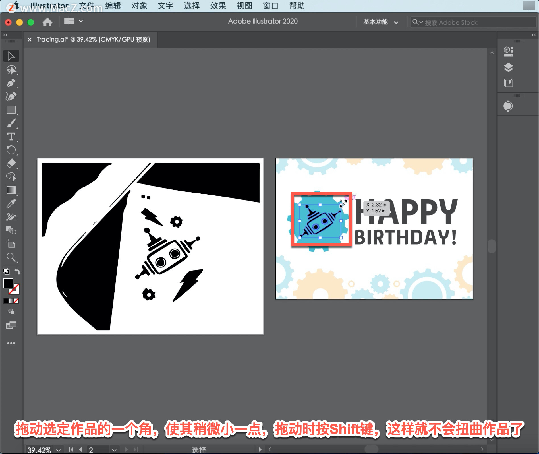
Task: Open the 窗口 menu
Action: click(271, 5)
